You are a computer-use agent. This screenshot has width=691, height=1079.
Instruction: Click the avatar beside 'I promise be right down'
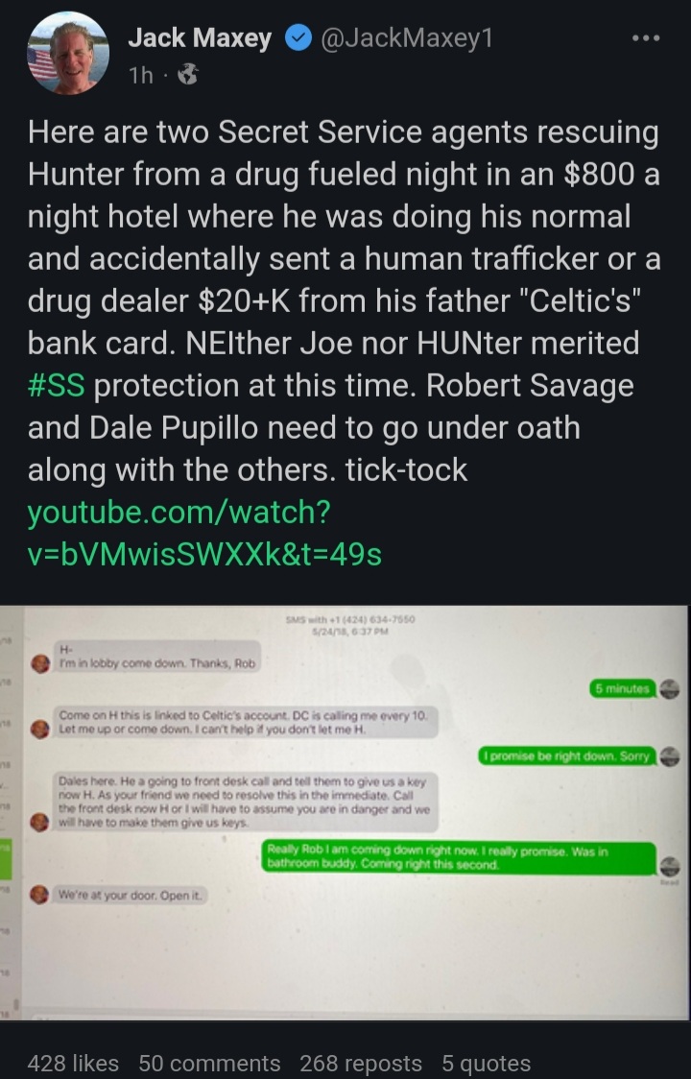669,756
